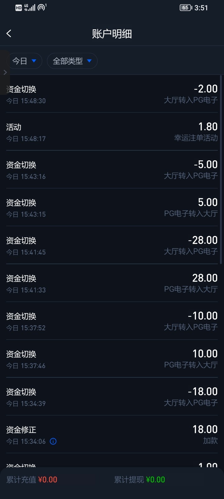View the 资金修正 18.00 加款 record

pyautogui.click(x=112, y=434)
